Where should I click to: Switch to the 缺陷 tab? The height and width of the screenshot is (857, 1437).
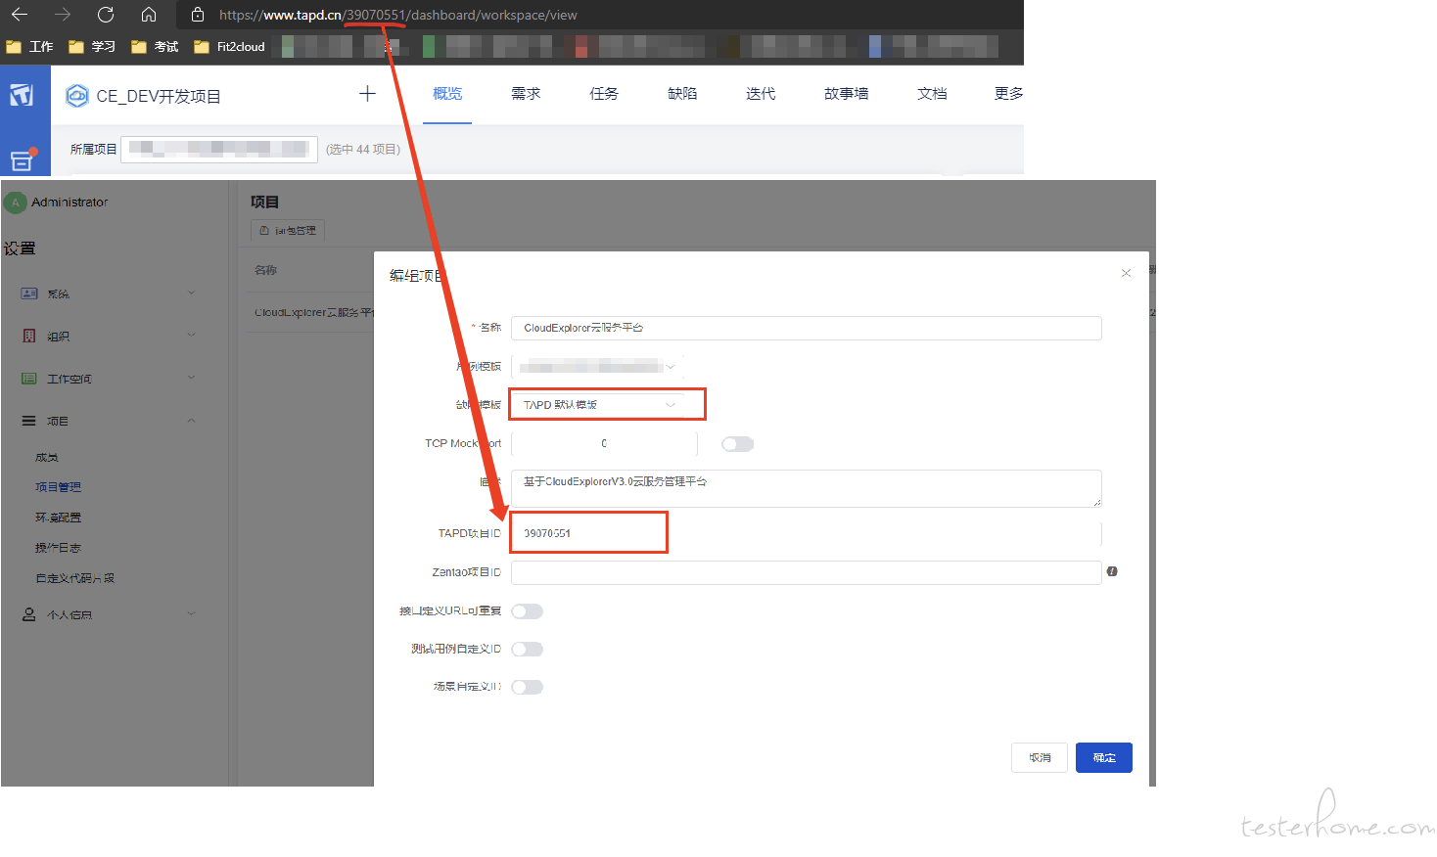[682, 94]
